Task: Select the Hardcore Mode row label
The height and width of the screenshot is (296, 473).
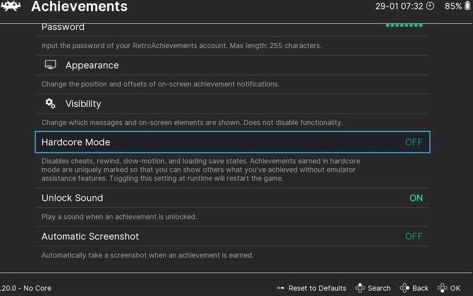Action: click(x=76, y=143)
